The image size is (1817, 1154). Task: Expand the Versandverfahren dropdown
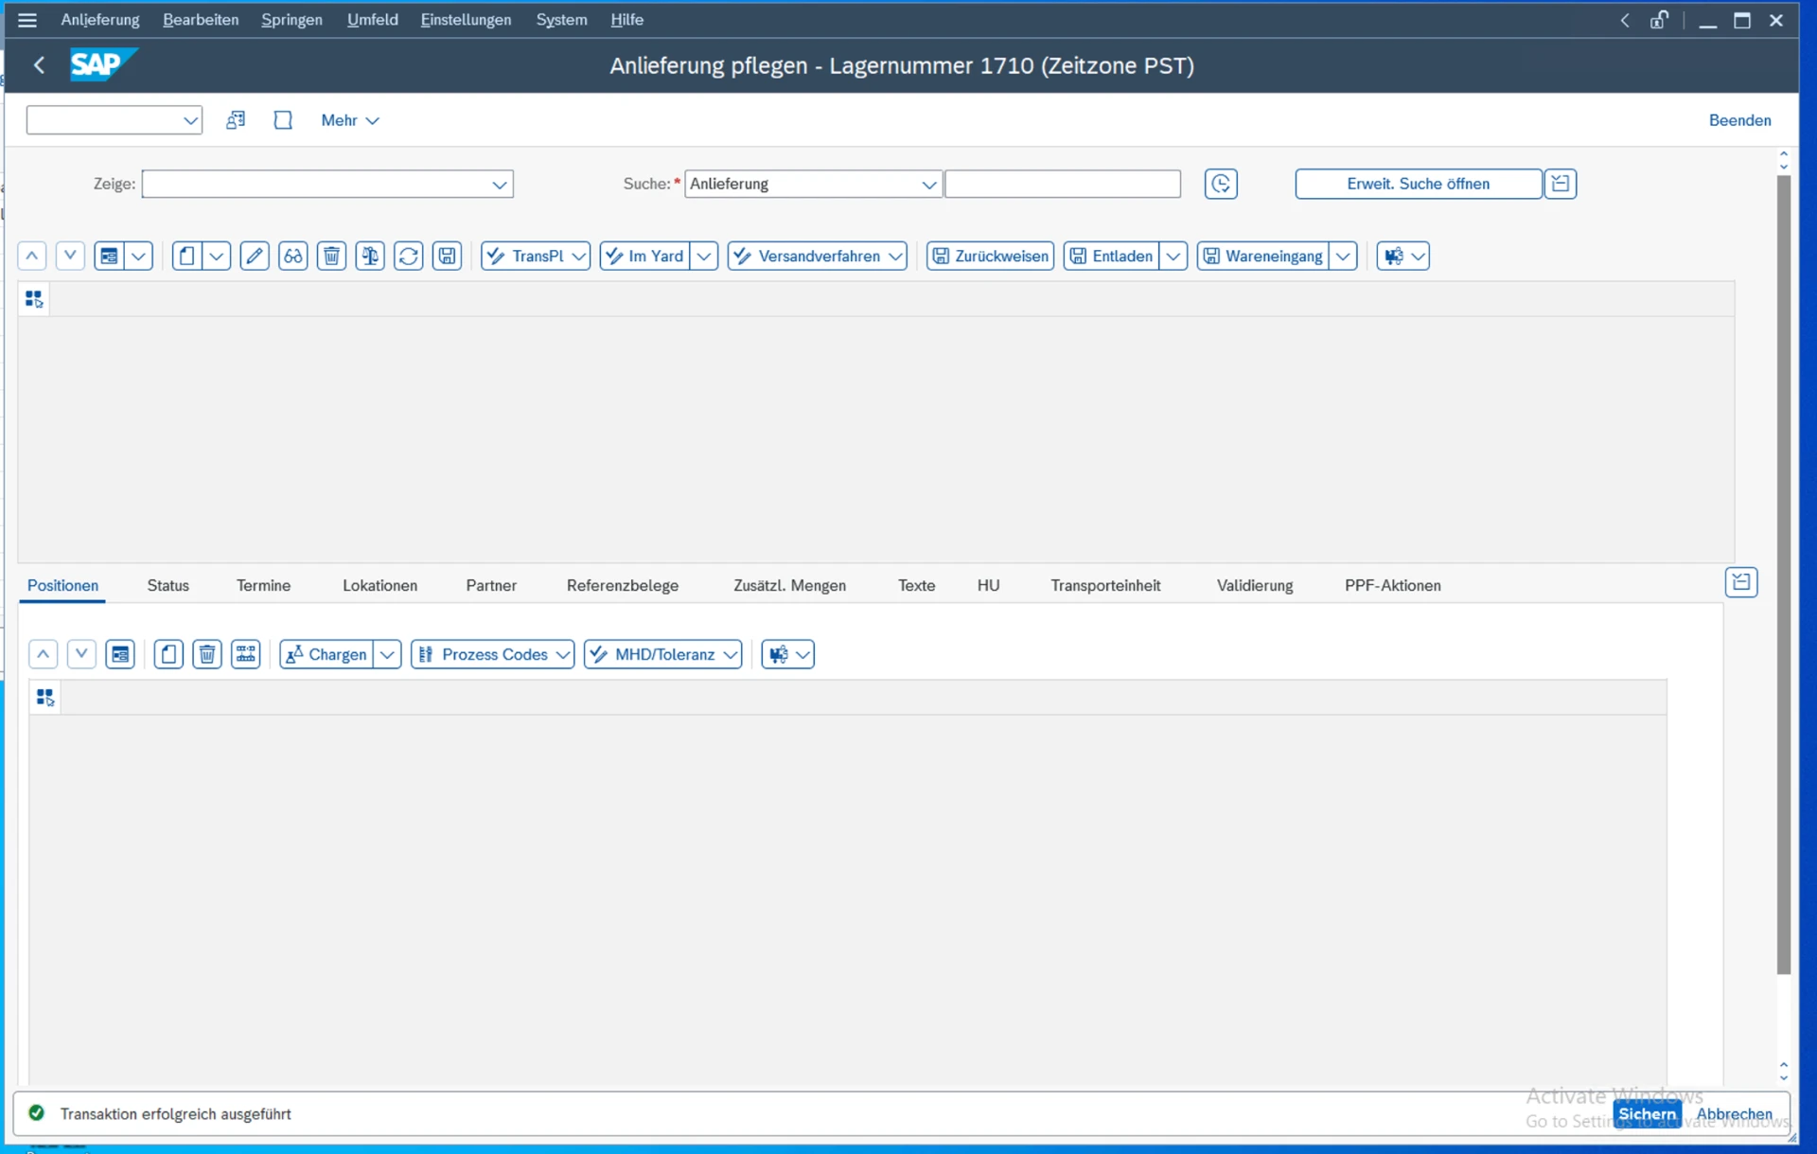[x=818, y=256]
